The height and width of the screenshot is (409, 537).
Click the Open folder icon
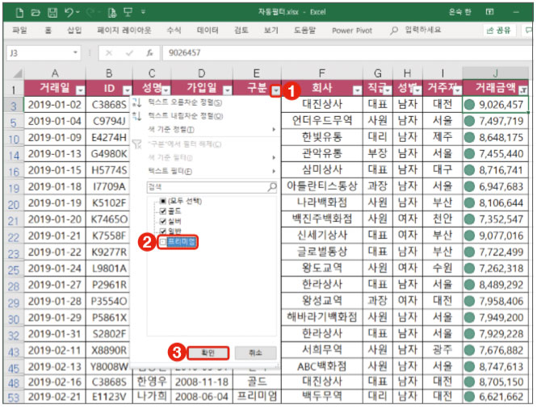tap(36, 13)
